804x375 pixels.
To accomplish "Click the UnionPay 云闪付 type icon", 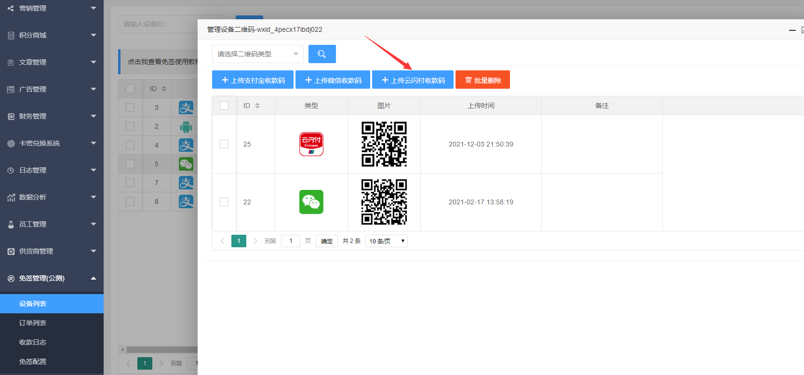I will pos(311,144).
